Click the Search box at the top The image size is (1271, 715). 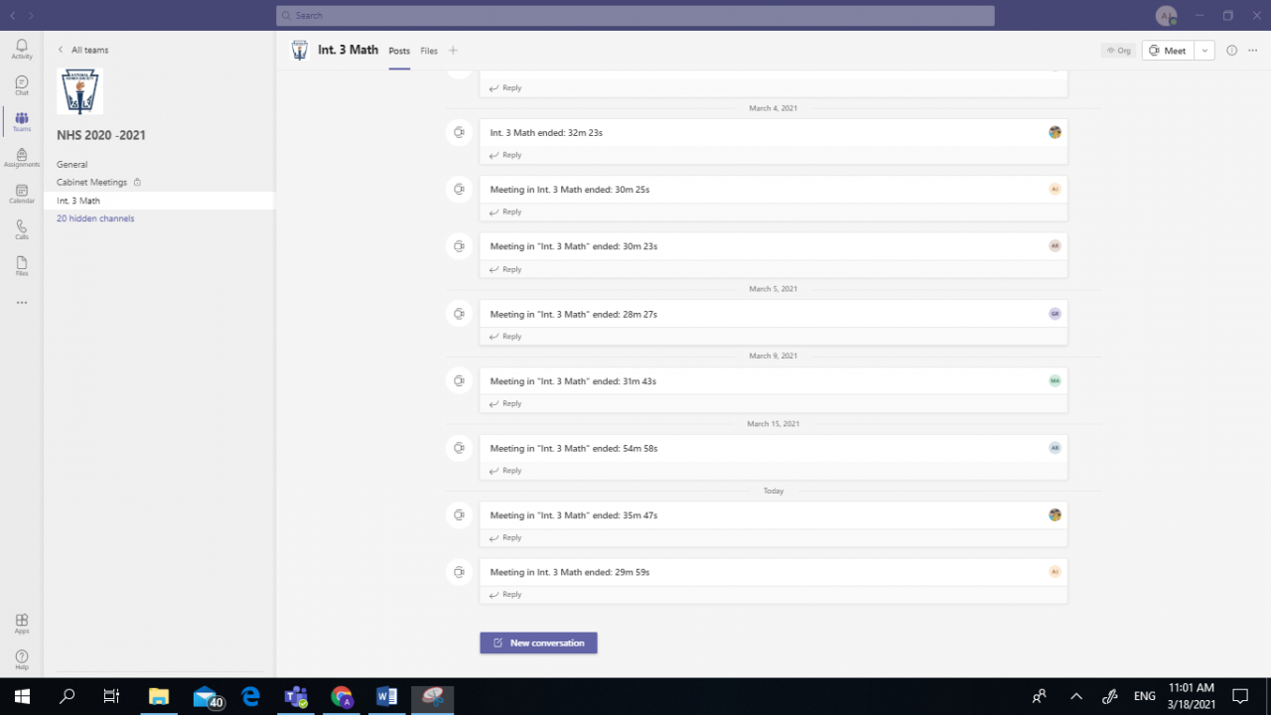(x=635, y=16)
